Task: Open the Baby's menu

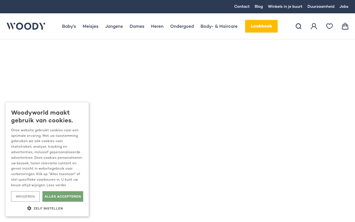Action: pos(69,26)
